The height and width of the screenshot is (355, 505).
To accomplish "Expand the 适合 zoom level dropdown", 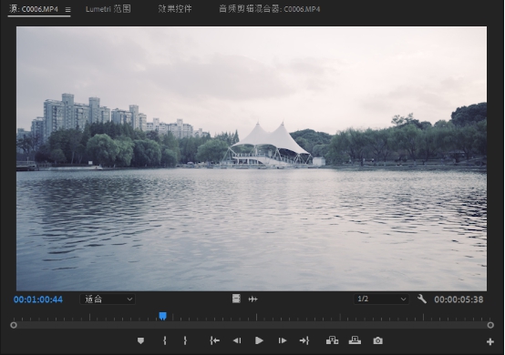I will click(108, 299).
